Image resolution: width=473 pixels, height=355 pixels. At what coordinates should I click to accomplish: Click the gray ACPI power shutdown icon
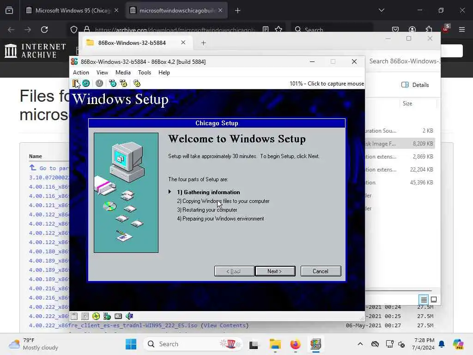coord(99,83)
